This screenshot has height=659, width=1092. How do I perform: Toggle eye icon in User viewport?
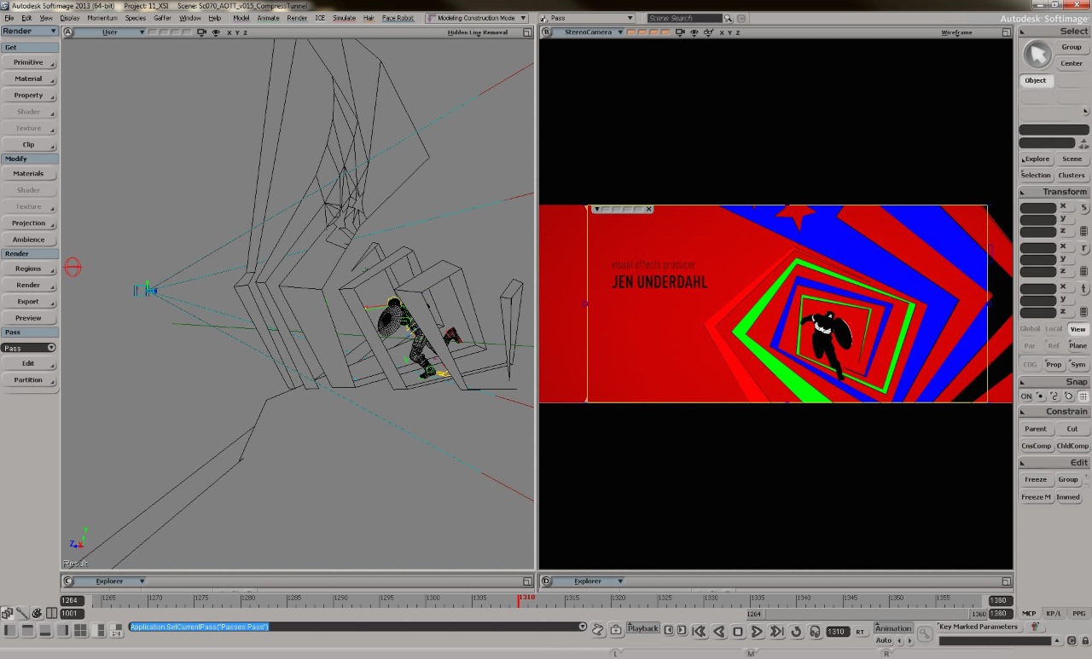click(216, 32)
